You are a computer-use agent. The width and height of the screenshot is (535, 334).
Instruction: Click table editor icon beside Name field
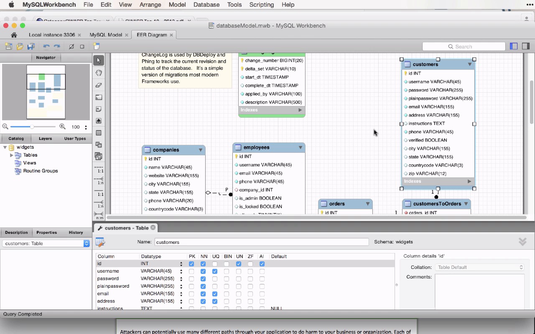tap(100, 242)
